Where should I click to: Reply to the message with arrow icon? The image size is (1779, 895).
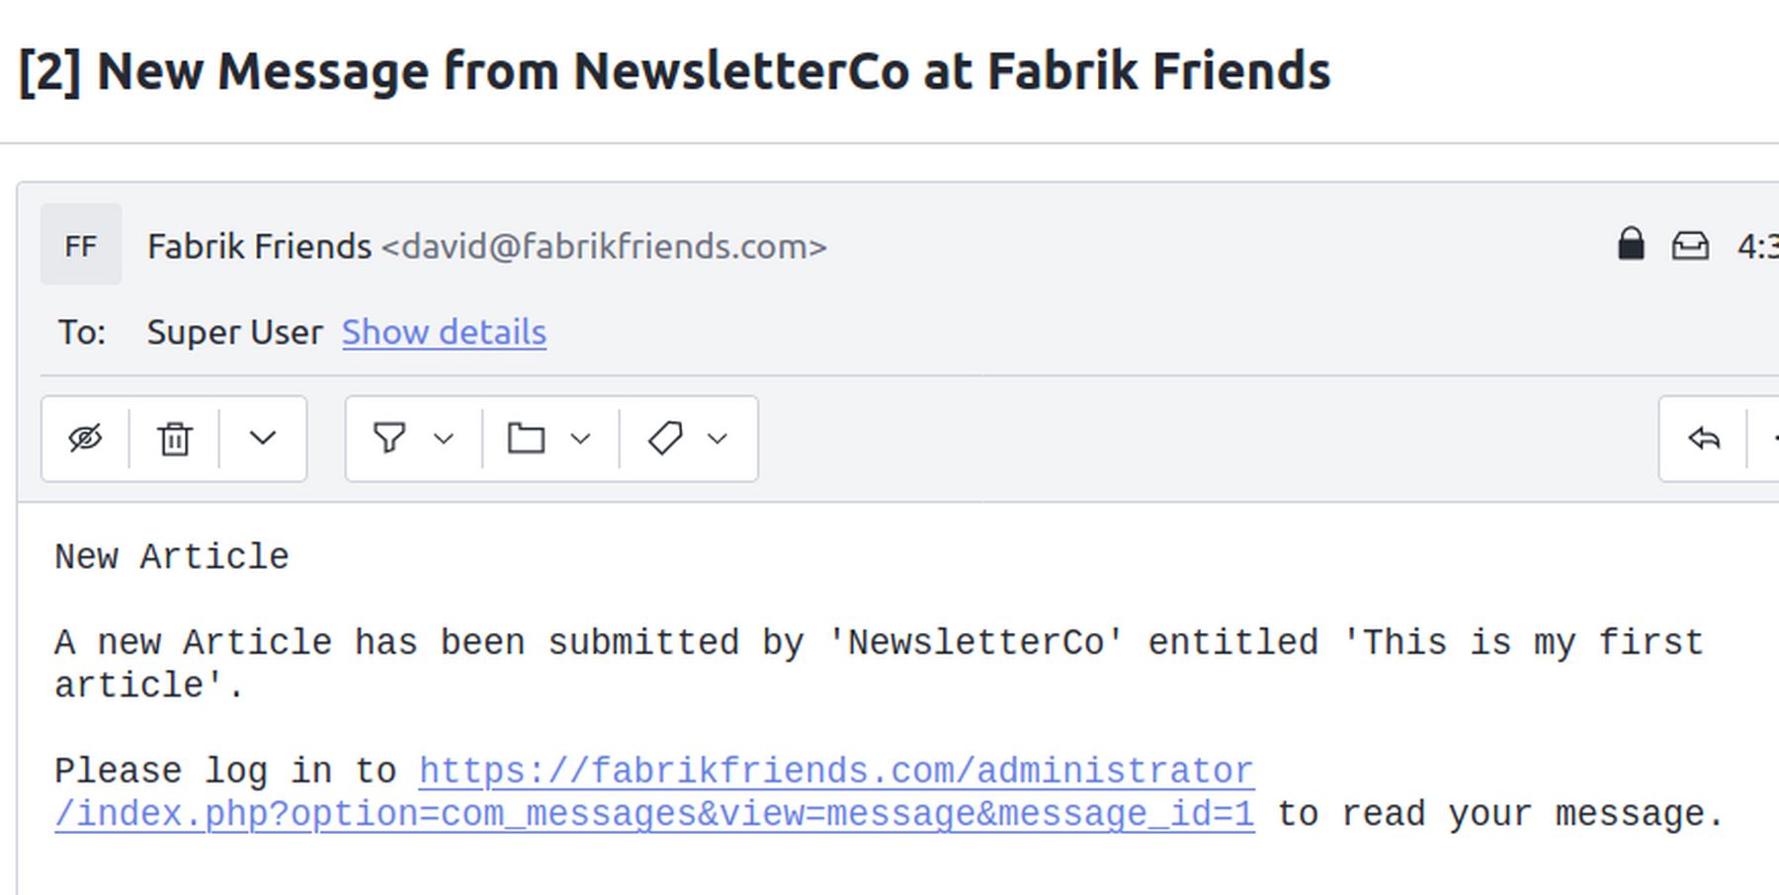(1704, 438)
